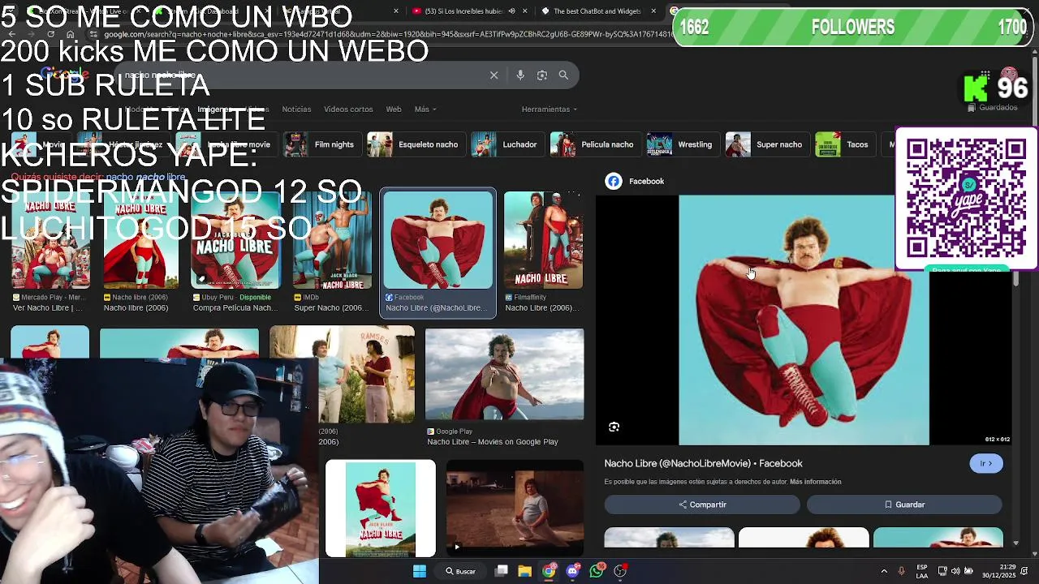This screenshot has width=1039, height=584.
Task: Open the Google Play Nacho Libre thumbnail
Action: 504,374
